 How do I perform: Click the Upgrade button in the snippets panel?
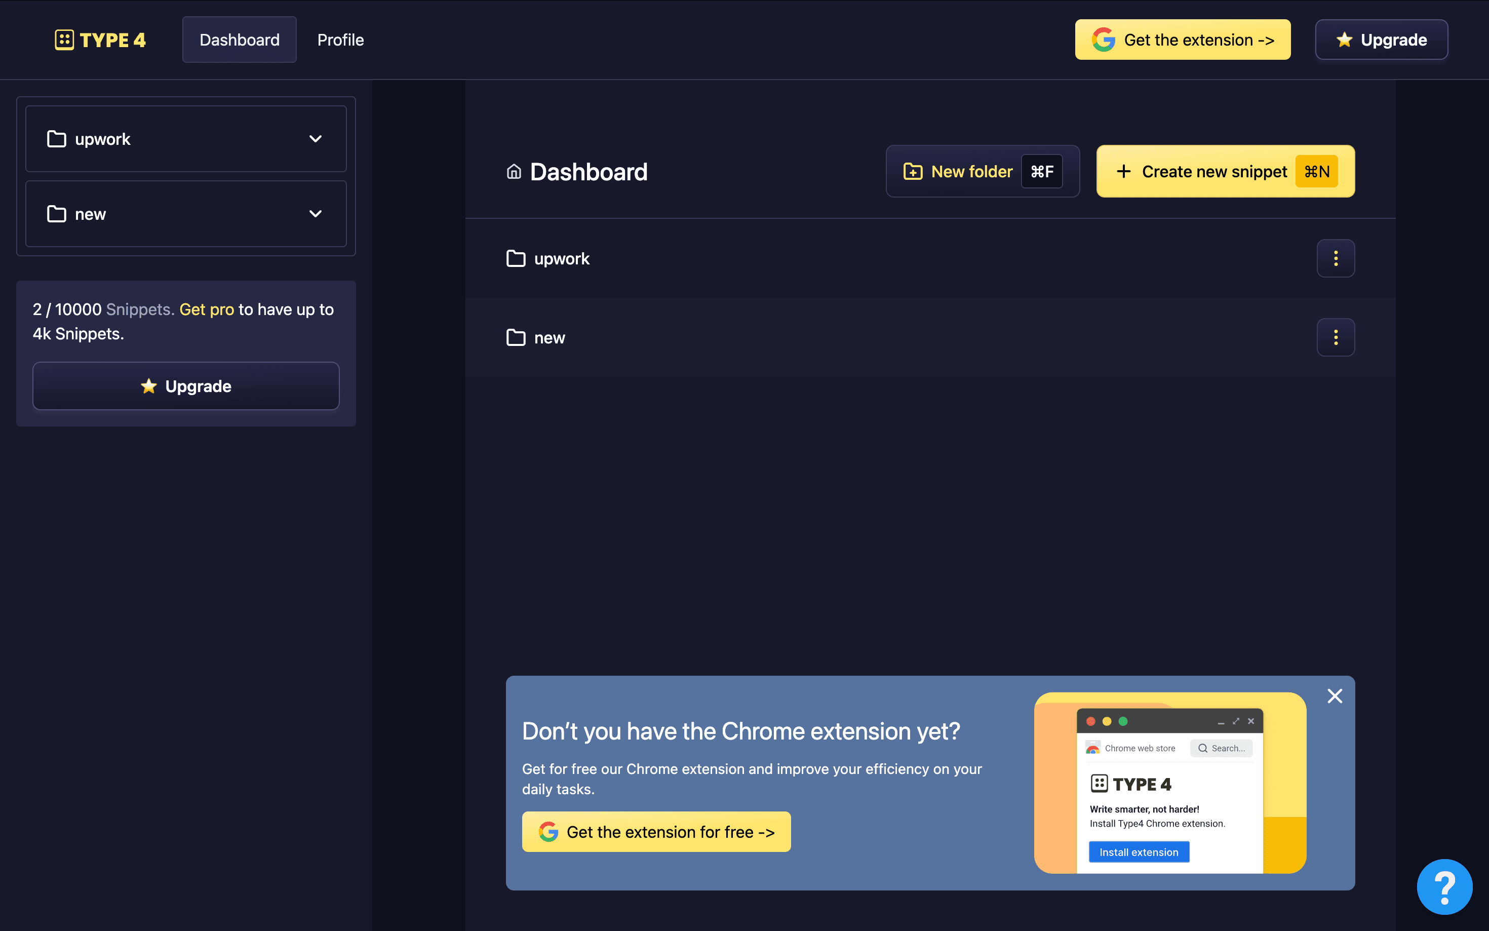click(185, 386)
